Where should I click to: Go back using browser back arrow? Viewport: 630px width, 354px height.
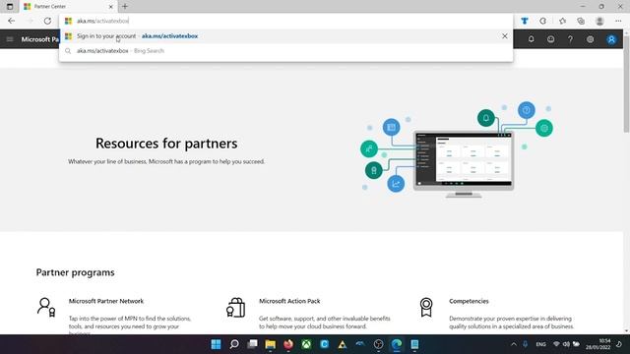11,21
